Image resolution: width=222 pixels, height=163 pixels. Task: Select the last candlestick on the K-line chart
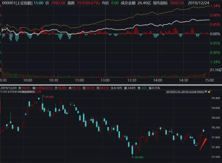pos(204,131)
